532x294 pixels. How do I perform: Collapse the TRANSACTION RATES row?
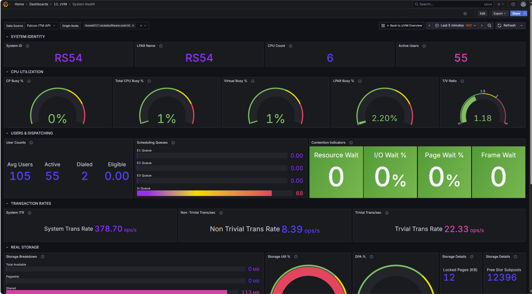click(x=7, y=204)
